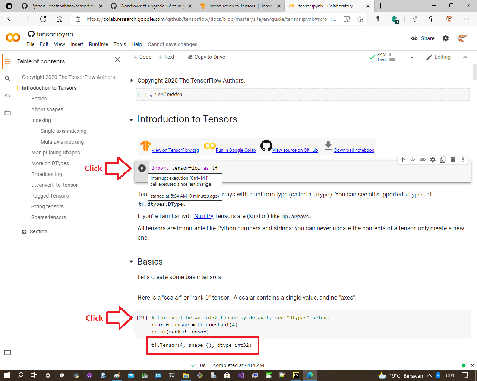Viewport: 477px width, 381px height.
Task: Open the Help menu
Action: coord(137,44)
